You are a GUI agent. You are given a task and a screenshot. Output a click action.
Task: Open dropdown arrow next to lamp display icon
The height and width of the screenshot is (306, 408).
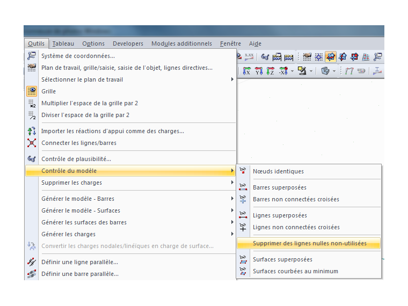pos(311,71)
